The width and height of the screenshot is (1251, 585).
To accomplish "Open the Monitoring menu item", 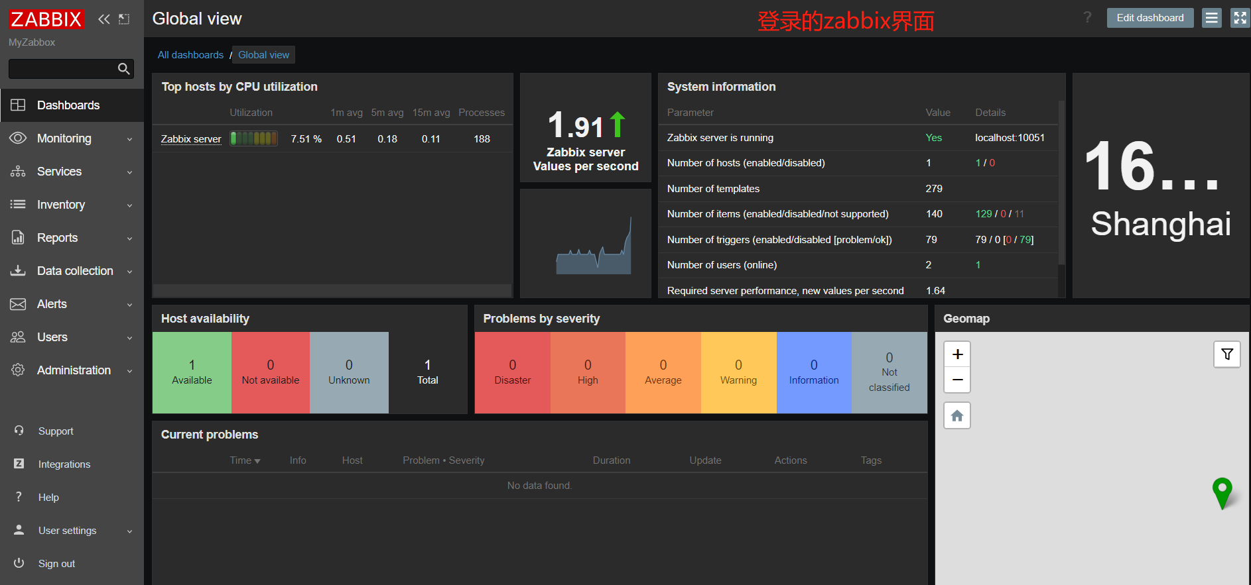I will 72,138.
